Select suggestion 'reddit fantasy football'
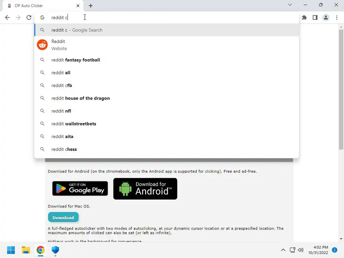The width and height of the screenshot is (344, 258). [167, 60]
